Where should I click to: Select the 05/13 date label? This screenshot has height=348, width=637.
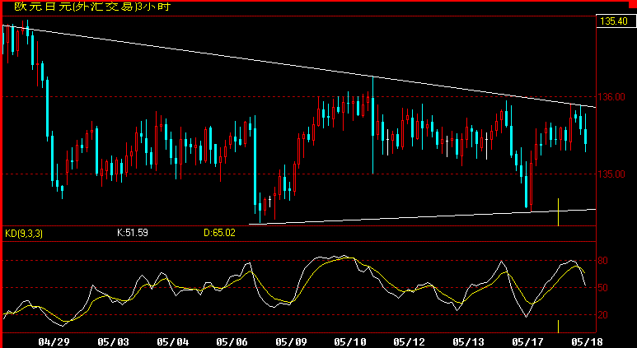pos(468,342)
